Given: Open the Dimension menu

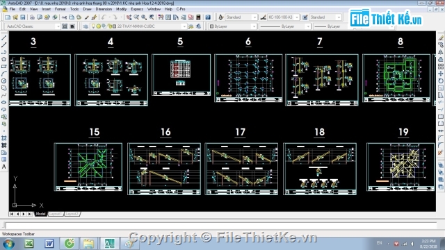Looking at the screenshot, I should coord(104,9).
